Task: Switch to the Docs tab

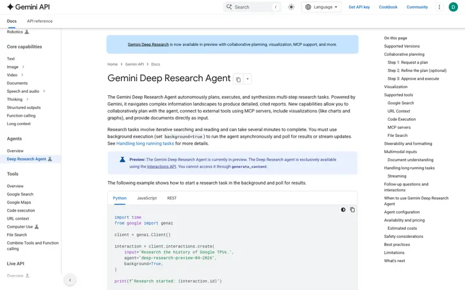Action: 12,21
